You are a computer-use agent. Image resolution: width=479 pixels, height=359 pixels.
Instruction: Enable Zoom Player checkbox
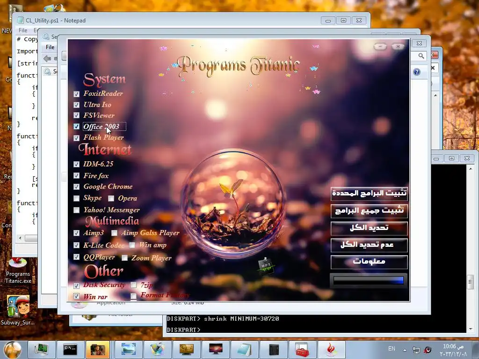(124, 258)
